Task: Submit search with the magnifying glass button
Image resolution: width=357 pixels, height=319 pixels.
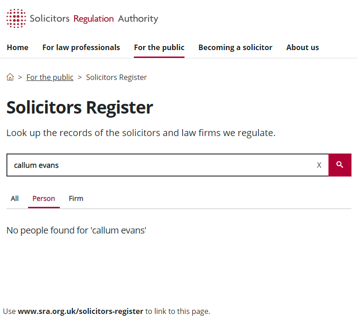Action: 340,165
